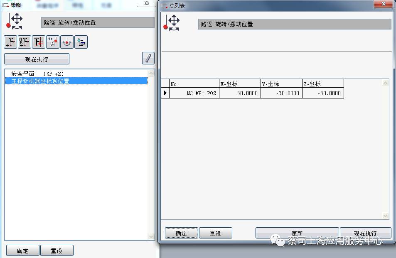
Task: Click the MK machine coordinate position icon
Action: pyautogui.click(x=25, y=42)
